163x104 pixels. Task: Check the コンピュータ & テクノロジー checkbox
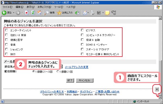tap(82, 35)
